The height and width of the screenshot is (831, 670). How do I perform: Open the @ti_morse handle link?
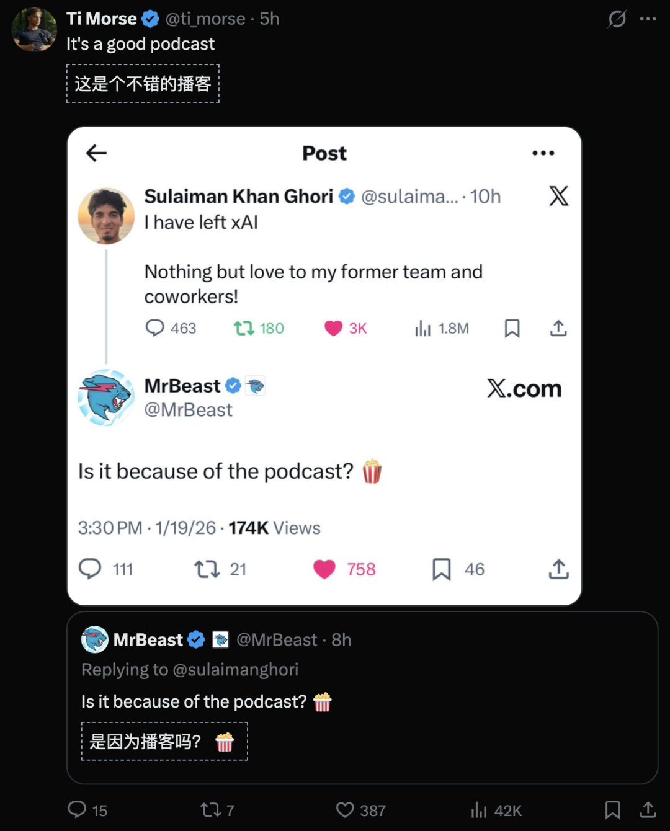(x=205, y=19)
